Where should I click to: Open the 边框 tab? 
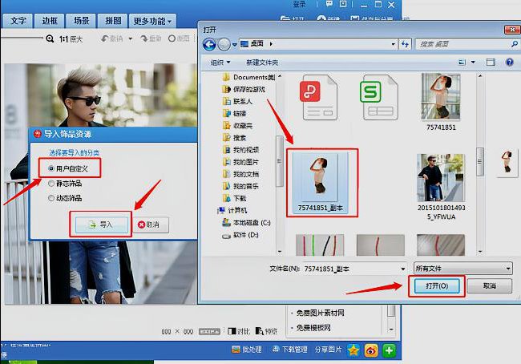(x=50, y=21)
